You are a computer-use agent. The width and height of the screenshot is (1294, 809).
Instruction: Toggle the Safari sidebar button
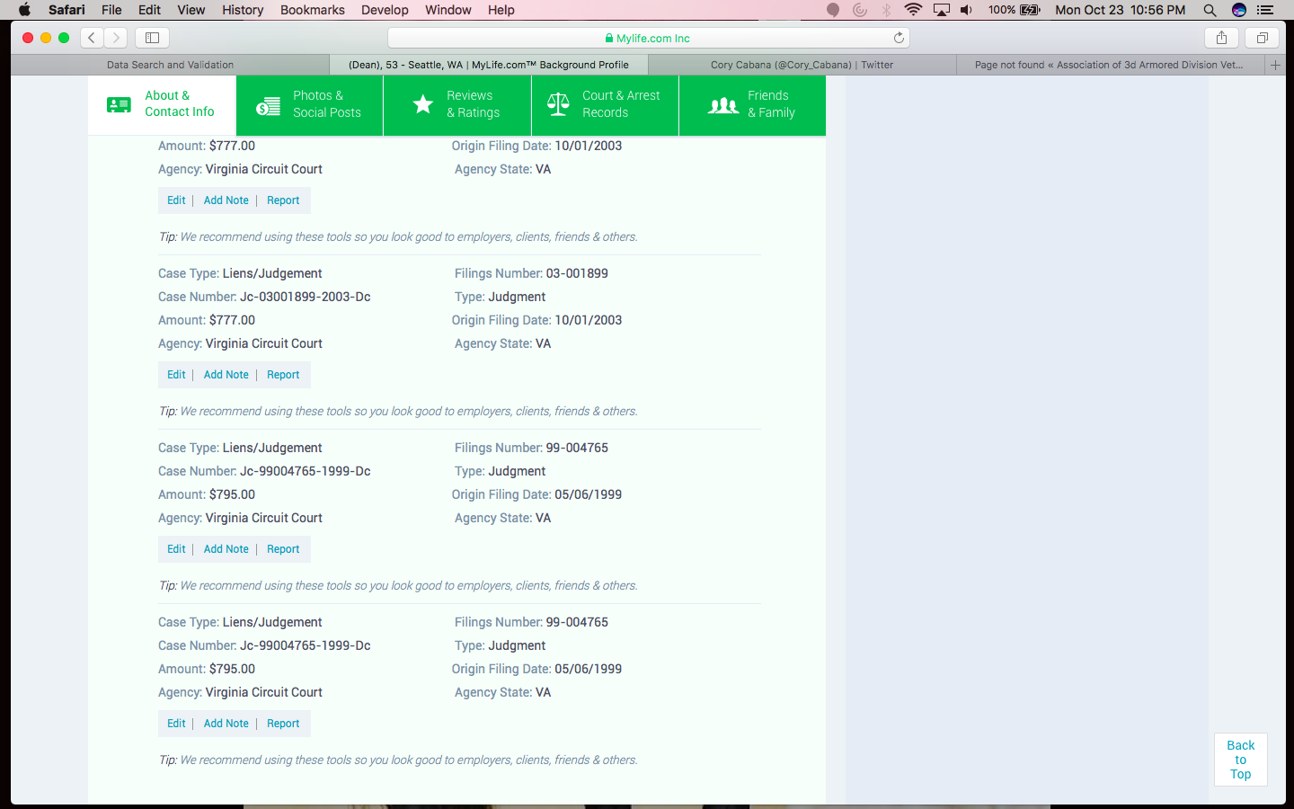[153, 38]
